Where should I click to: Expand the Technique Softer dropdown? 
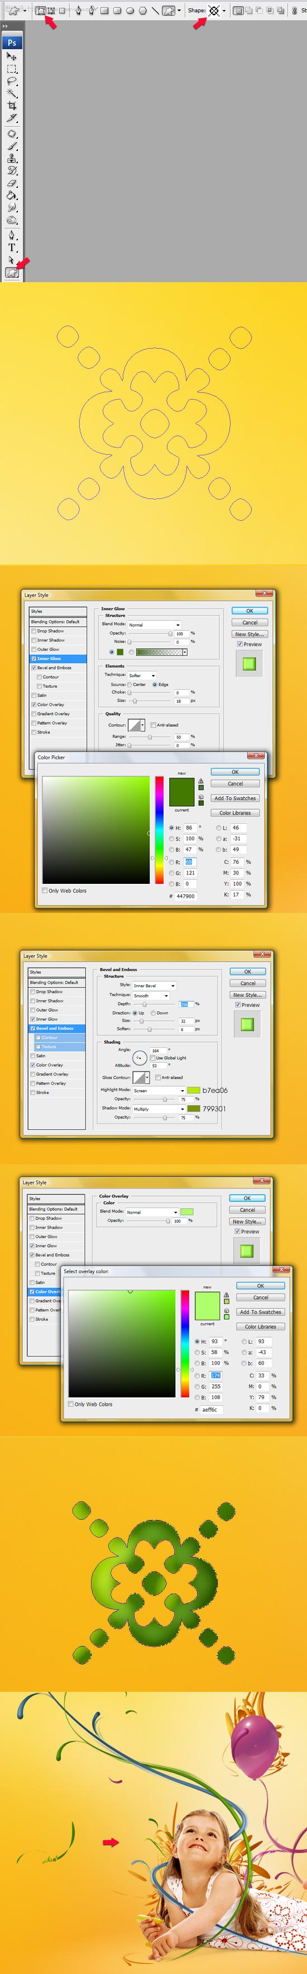pos(142,675)
